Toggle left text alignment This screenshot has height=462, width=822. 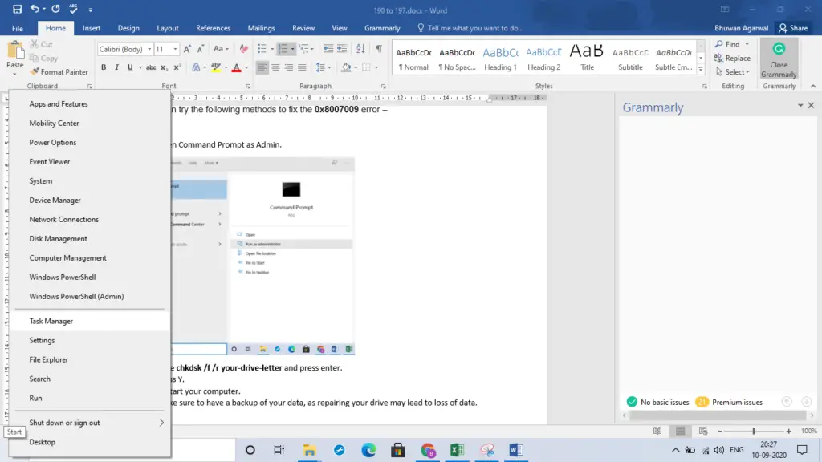pos(262,67)
